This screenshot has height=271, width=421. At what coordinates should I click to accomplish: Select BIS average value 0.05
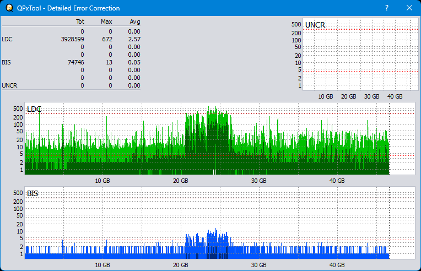tap(134, 62)
